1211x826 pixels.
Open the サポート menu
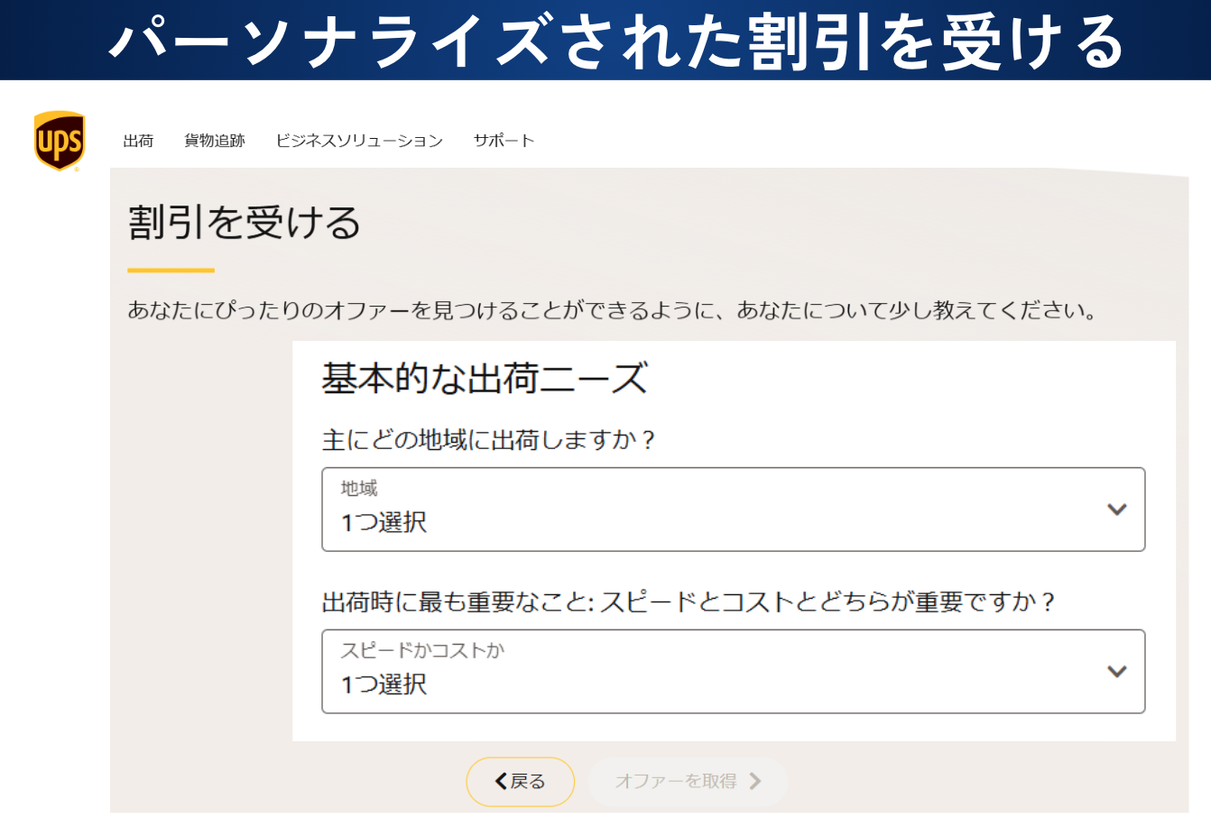click(x=504, y=141)
